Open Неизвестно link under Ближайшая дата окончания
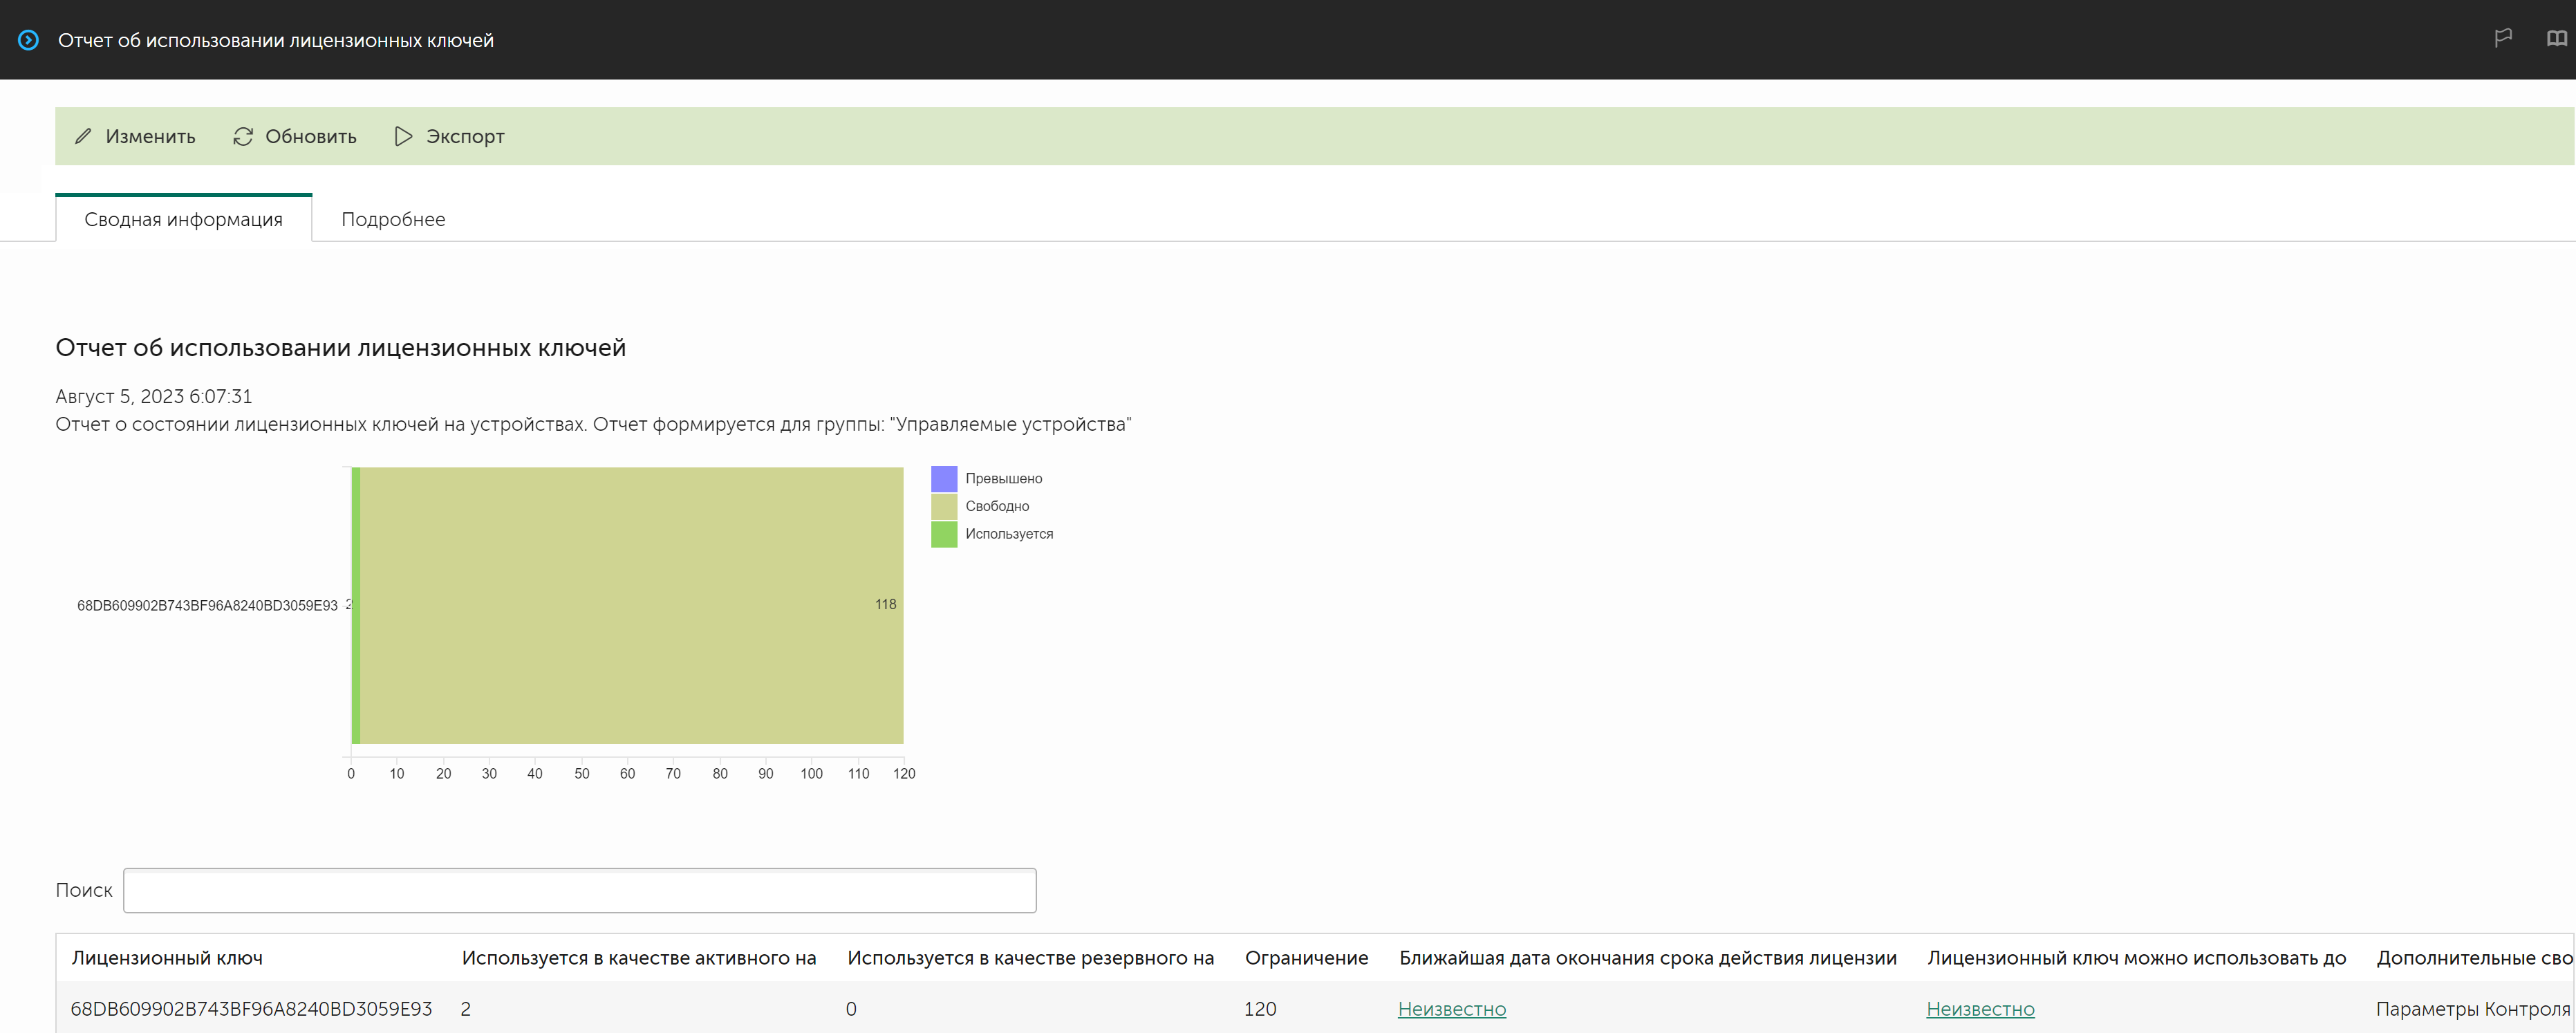Viewport: 2576px width, 1033px height. tap(1452, 1009)
